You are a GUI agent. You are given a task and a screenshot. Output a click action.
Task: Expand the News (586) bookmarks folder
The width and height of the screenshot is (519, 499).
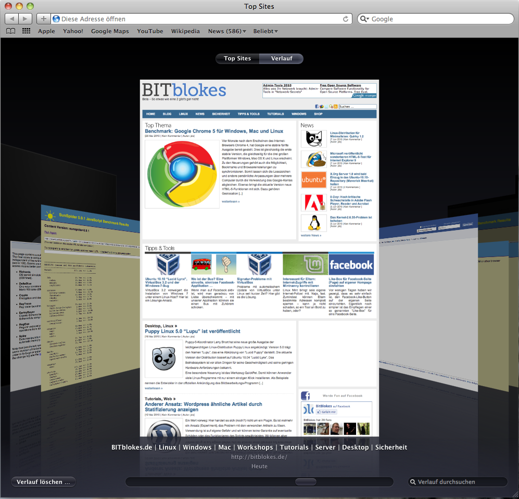(x=227, y=31)
